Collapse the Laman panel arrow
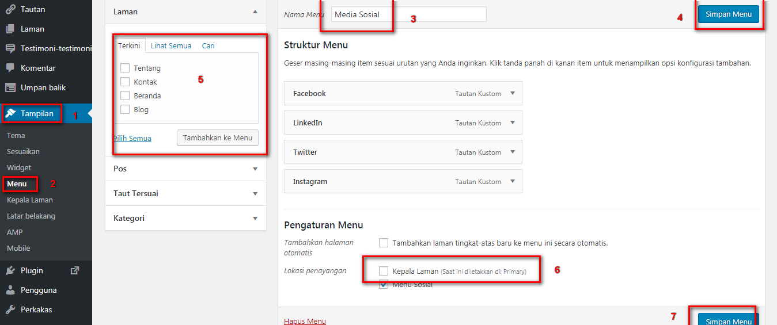Image resolution: width=777 pixels, height=325 pixels. tap(255, 12)
